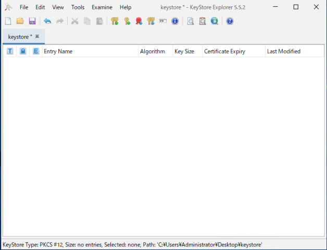Close the keystore tab with its x
This screenshot has width=327, height=250.
coord(37,36)
